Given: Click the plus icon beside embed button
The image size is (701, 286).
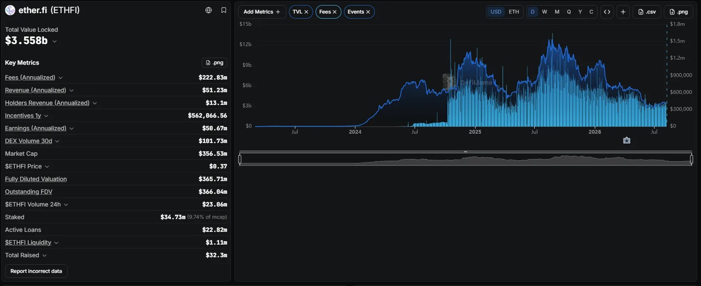Looking at the screenshot, I should click(623, 12).
